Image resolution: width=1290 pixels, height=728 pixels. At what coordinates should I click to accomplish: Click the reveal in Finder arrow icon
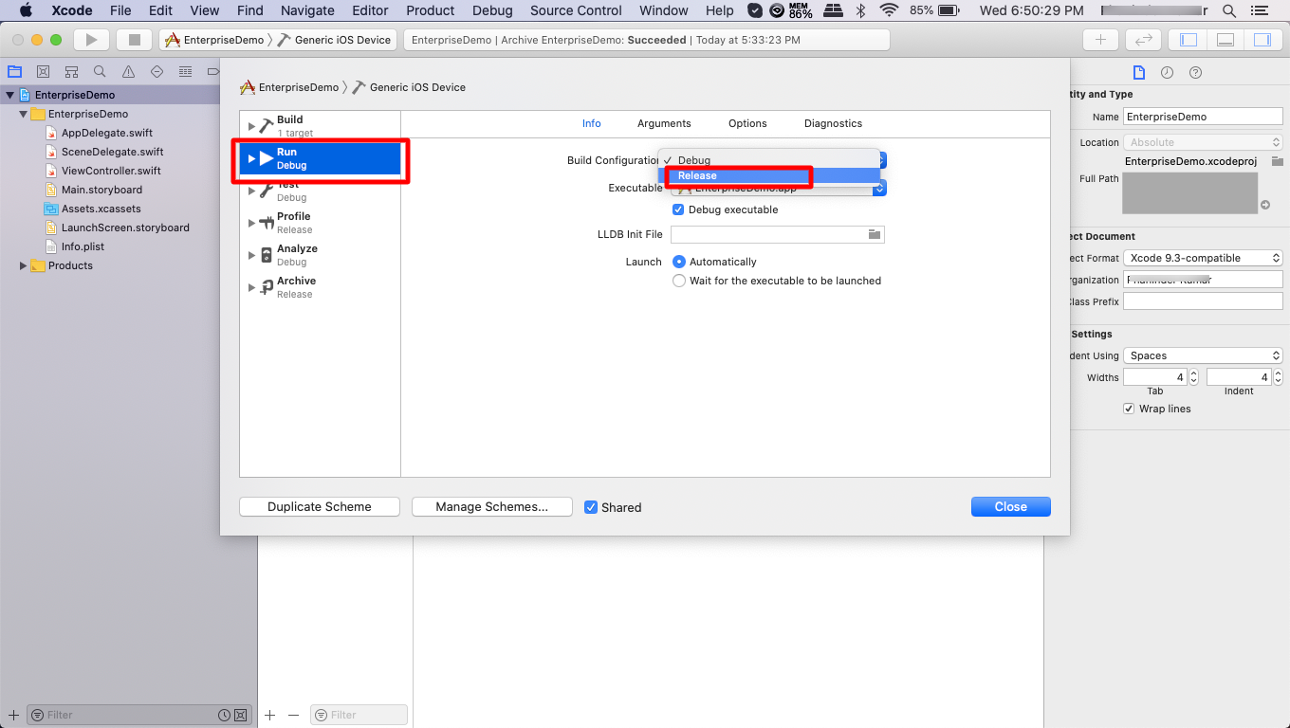click(x=1264, y=205)
